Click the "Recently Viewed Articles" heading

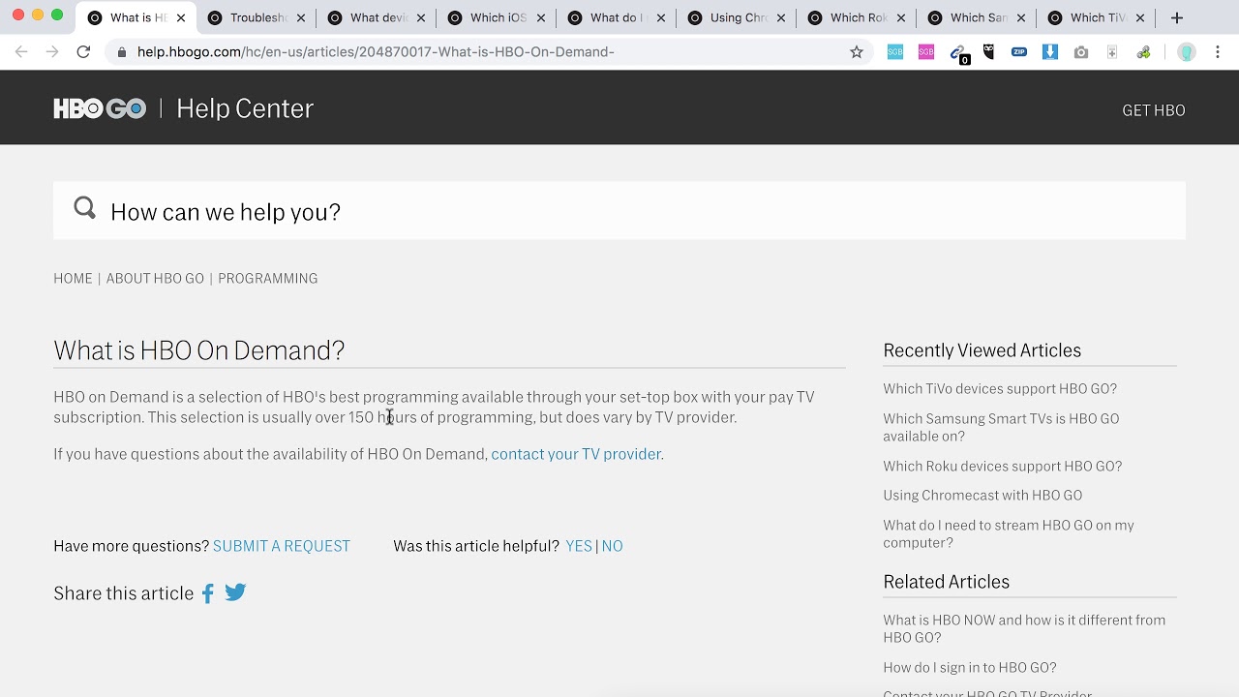(x=982, y=350)
